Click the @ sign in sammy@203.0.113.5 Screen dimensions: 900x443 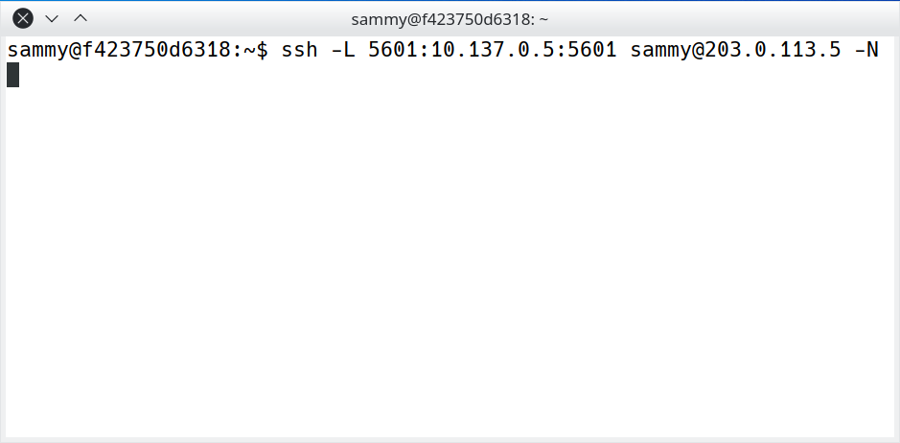click(x=698, y=50)
